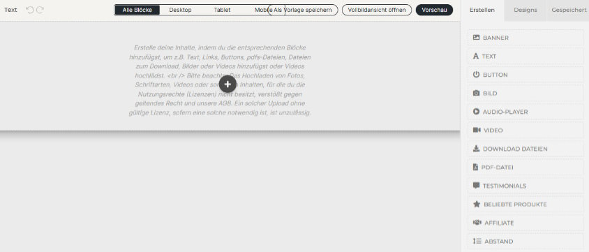
Task: Click Vollbildansicht öffnen button
Action: (x=377, y=10)
